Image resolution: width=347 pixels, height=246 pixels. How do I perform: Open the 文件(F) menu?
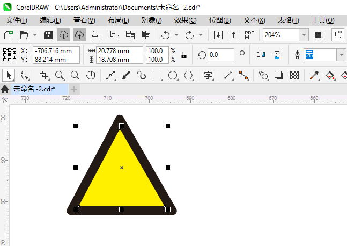pyautogui.click(x=17, y=20)
